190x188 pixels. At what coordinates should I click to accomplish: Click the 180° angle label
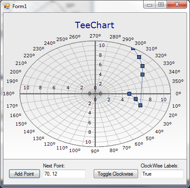(9, 94)
